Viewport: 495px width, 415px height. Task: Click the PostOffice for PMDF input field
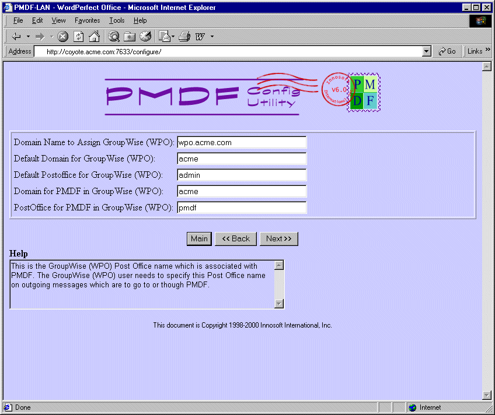(x=242, y=207)
